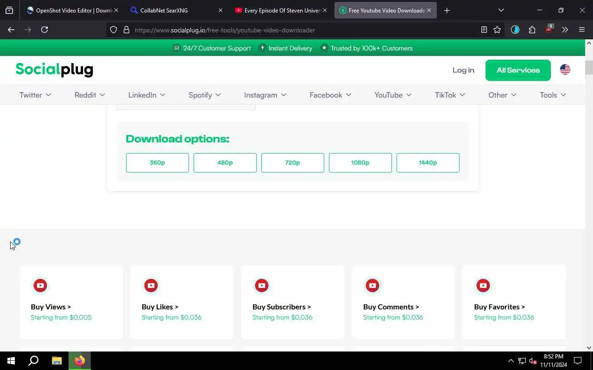Close the CollabNet SearXNG tab
593x370 pixels.
[220, 10]
